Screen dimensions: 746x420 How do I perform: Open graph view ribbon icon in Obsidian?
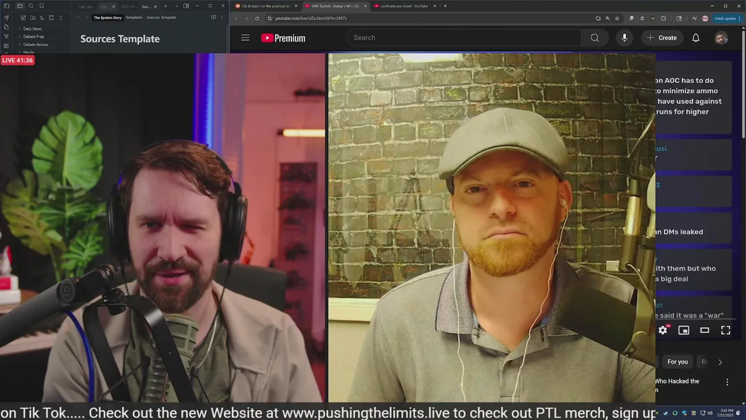tap(6, 36)
